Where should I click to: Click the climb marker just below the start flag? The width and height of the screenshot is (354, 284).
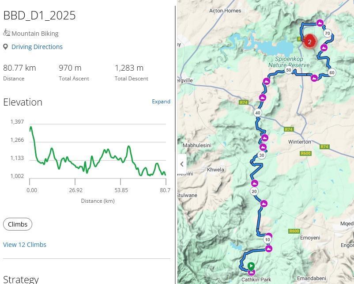point(251,273)
